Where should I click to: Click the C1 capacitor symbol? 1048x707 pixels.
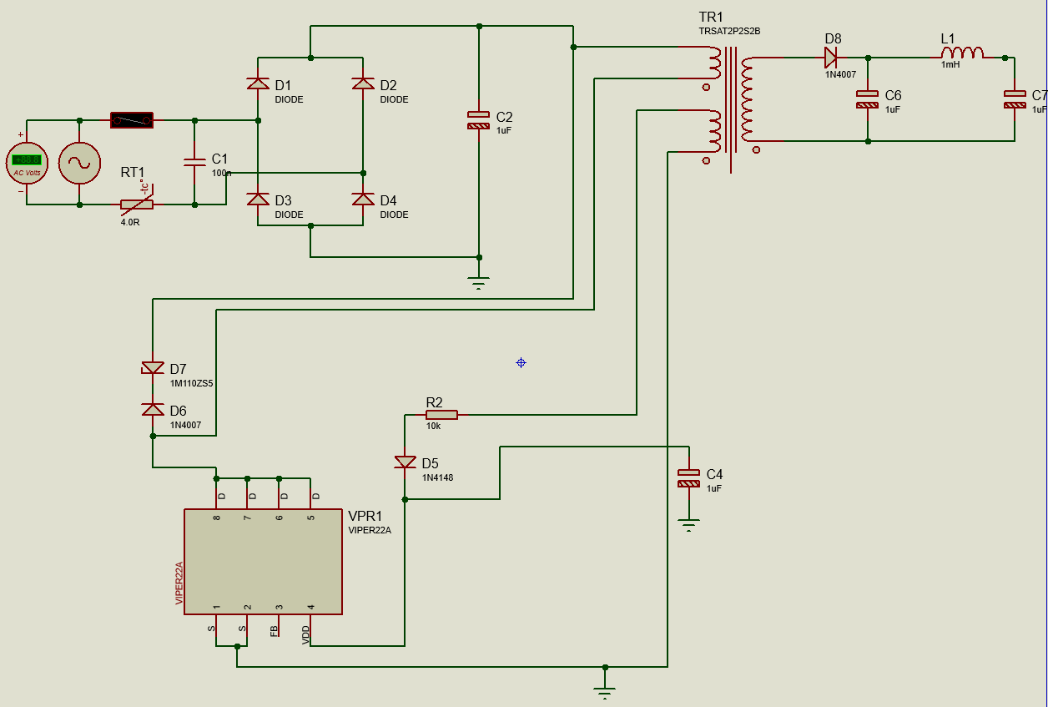point(194,162)
